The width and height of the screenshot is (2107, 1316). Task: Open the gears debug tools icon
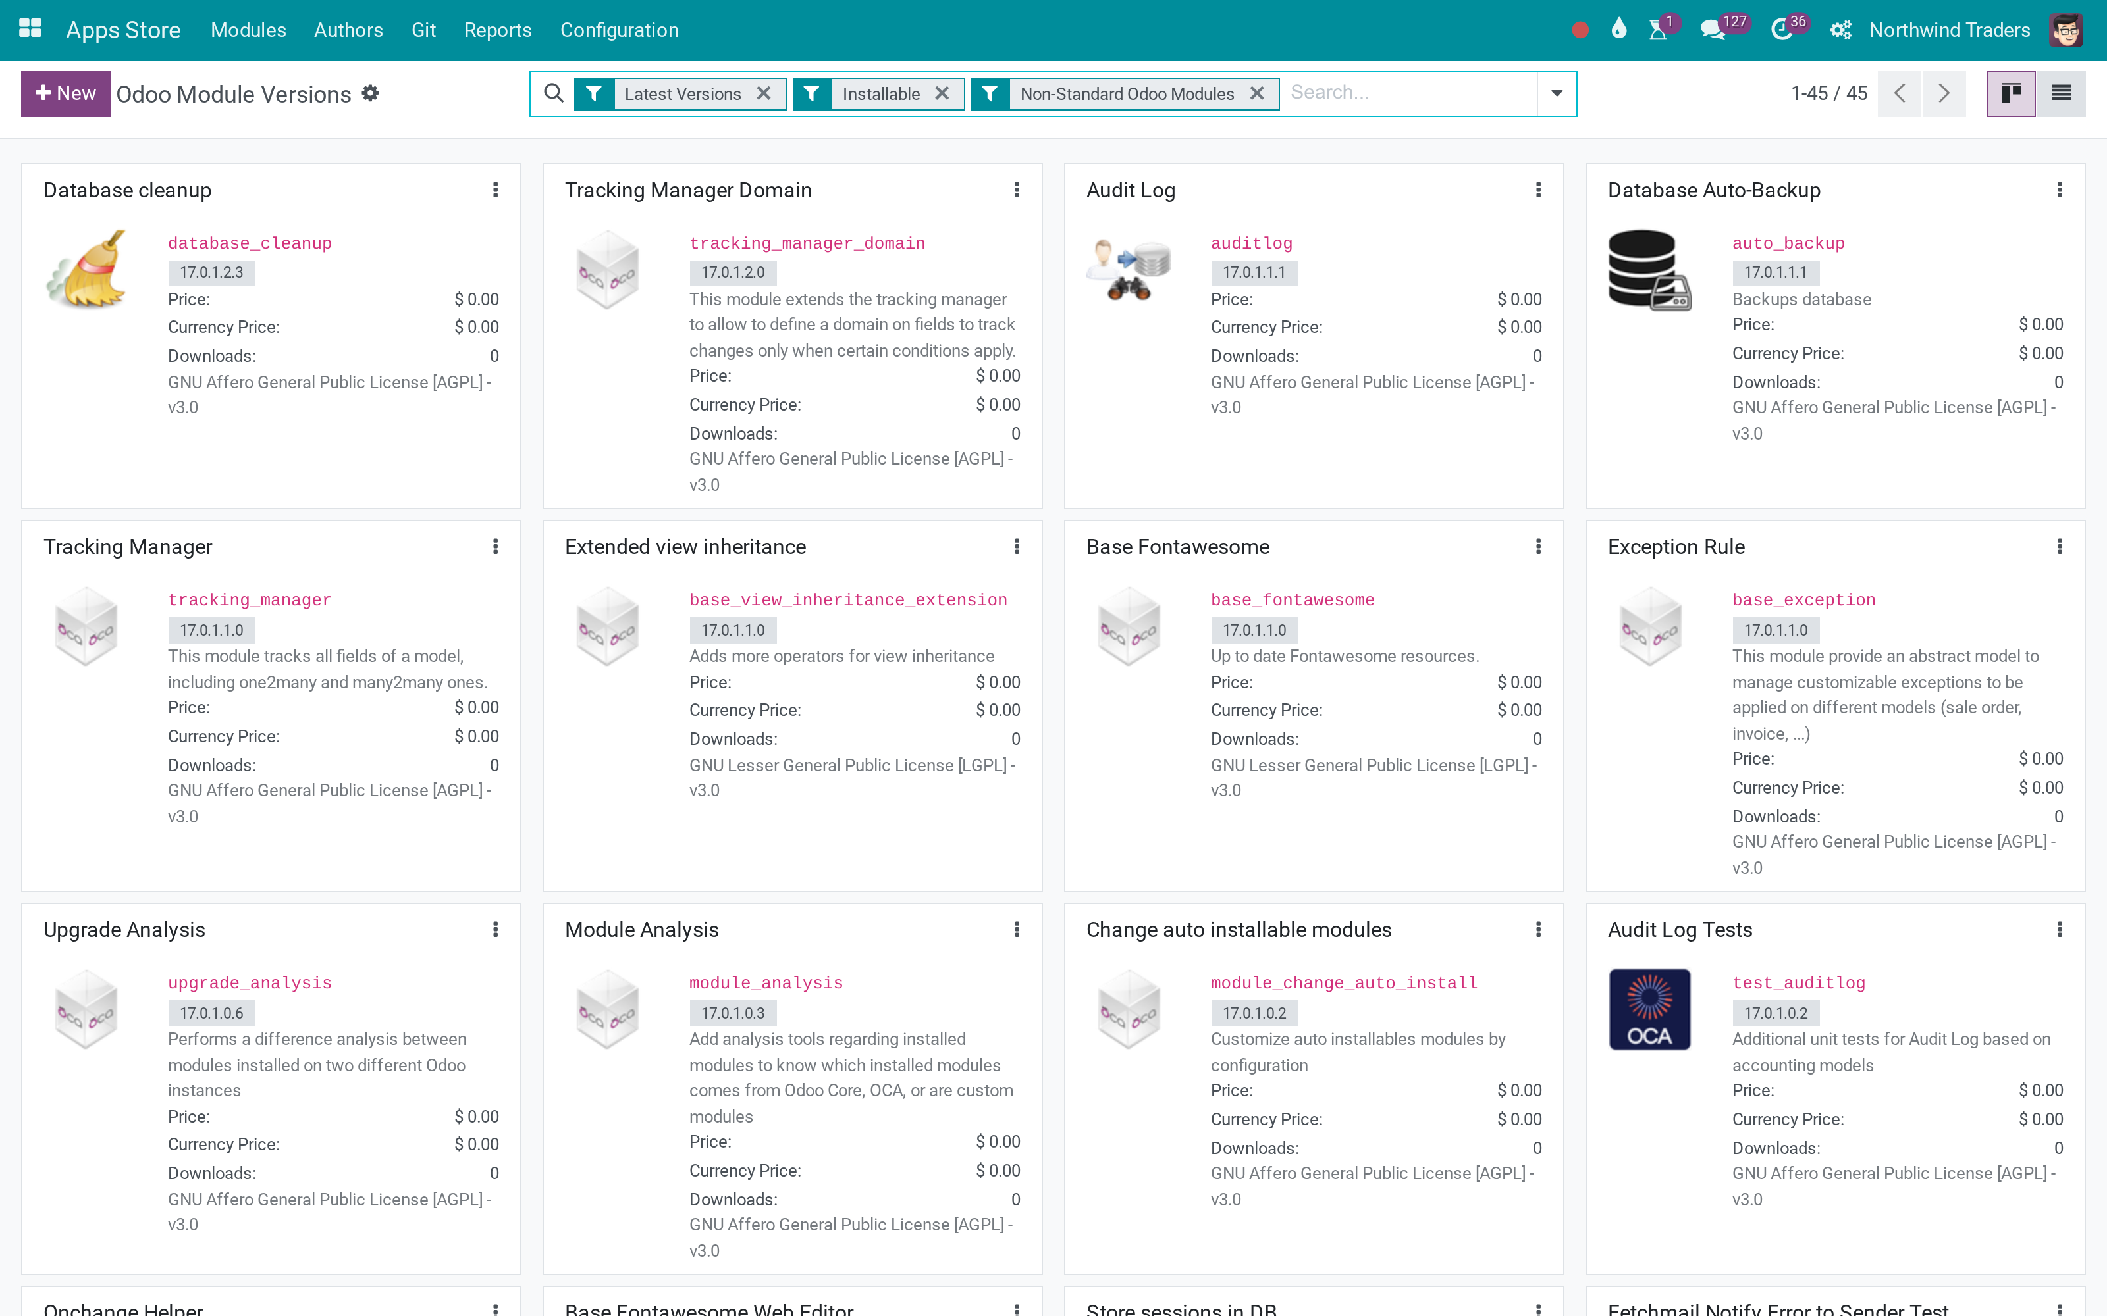click(x=1840, y=30)
